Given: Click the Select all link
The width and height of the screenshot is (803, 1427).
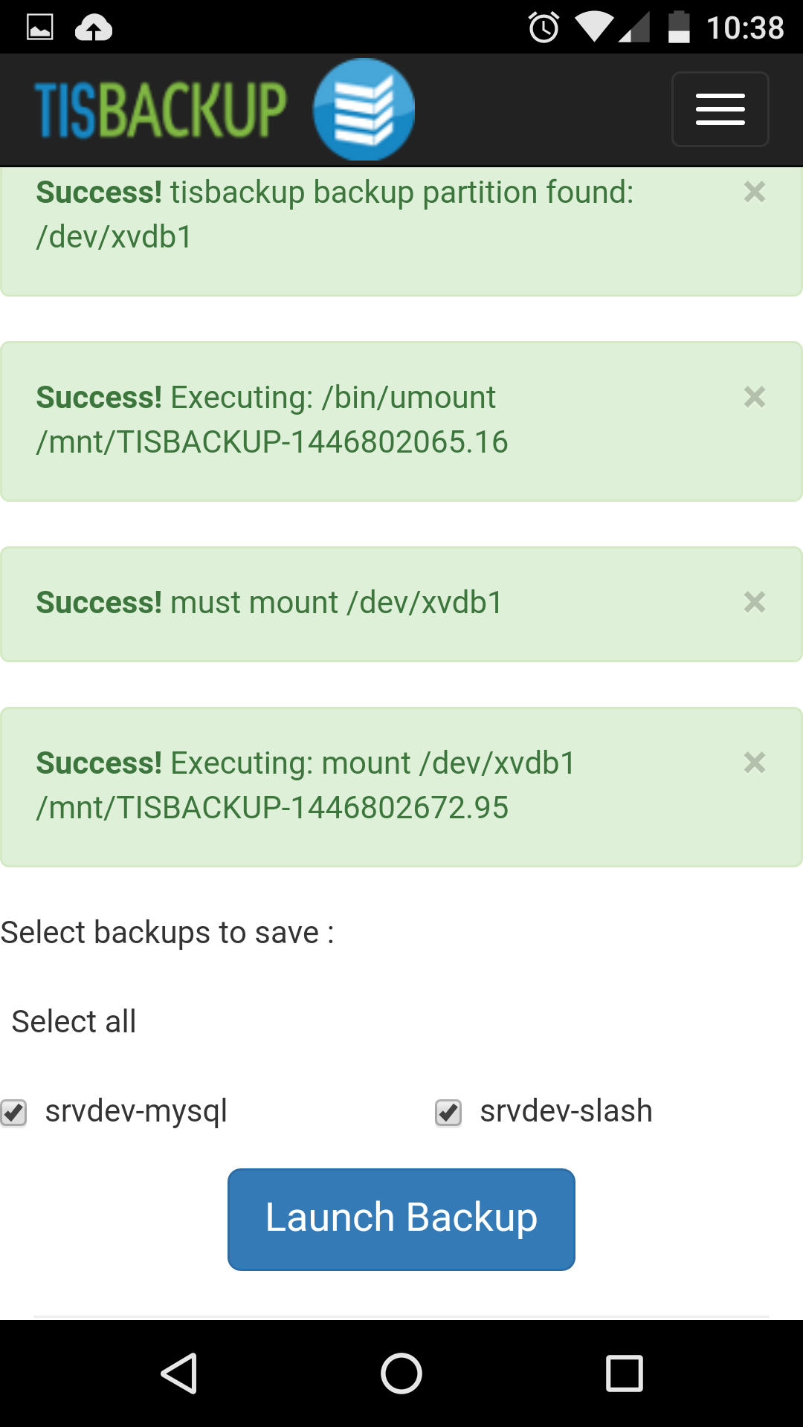Looking at the screenshot, I should (74, 1022).
